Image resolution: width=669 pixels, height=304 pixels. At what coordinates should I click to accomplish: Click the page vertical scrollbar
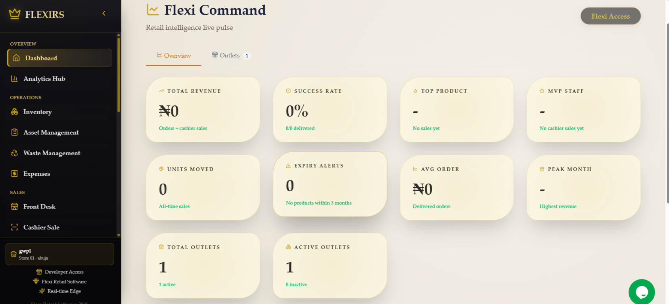[x=668, y=113]
